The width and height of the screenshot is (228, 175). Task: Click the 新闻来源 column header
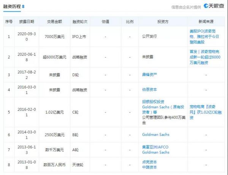point(206,22)
